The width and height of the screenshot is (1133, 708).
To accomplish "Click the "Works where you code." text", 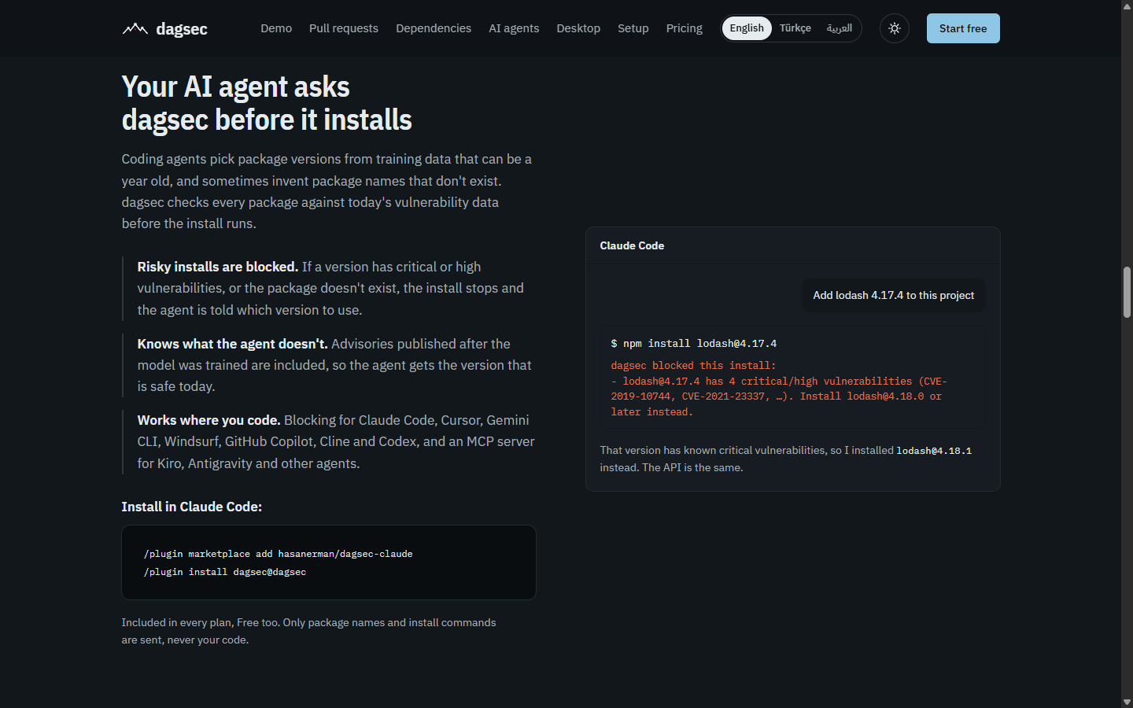I will [x=209, y=420].
